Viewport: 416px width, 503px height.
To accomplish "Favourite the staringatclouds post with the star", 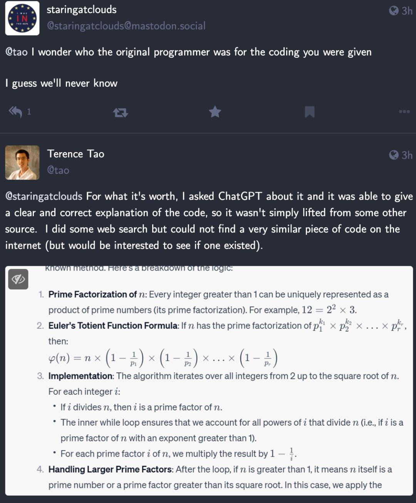I will [x=215, y=112].
